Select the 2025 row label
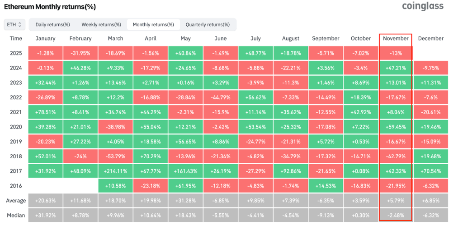The height and width of the screenshot is (225, 463). (x=16, y=53)
